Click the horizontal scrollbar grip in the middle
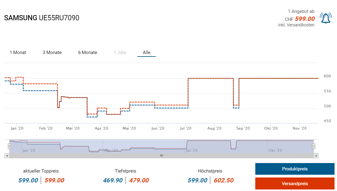337x191 pixels. click(161, 156)
